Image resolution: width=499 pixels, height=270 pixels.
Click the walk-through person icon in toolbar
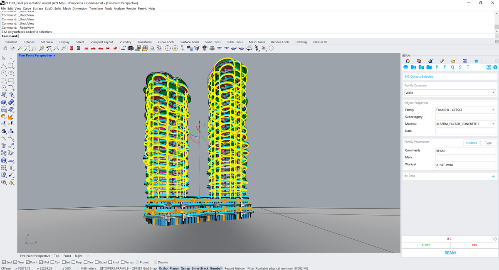pos(257,48)
